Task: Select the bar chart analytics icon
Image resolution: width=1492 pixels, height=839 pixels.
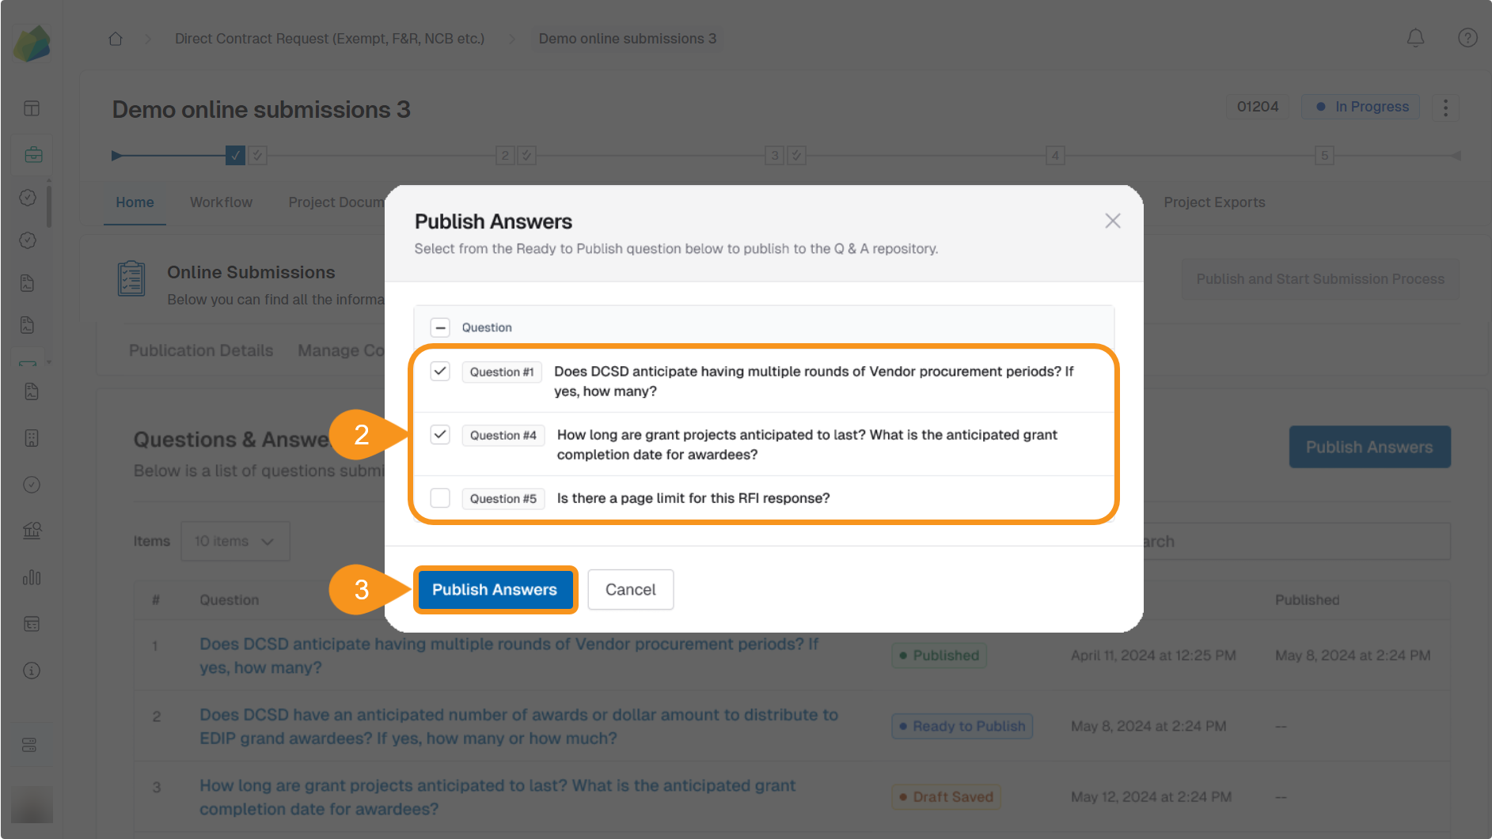Action: tap(32, 577)
